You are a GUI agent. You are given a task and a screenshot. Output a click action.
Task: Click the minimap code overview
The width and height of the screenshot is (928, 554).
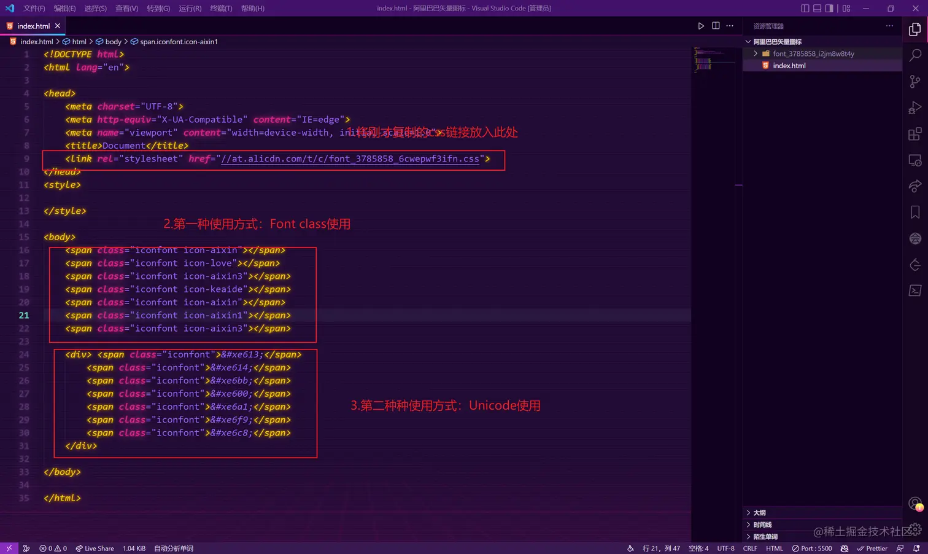pyautogui.click(x=714, y=60)
